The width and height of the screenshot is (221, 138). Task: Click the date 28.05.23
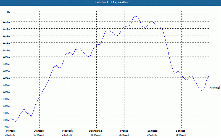click(x=181, y=135)
